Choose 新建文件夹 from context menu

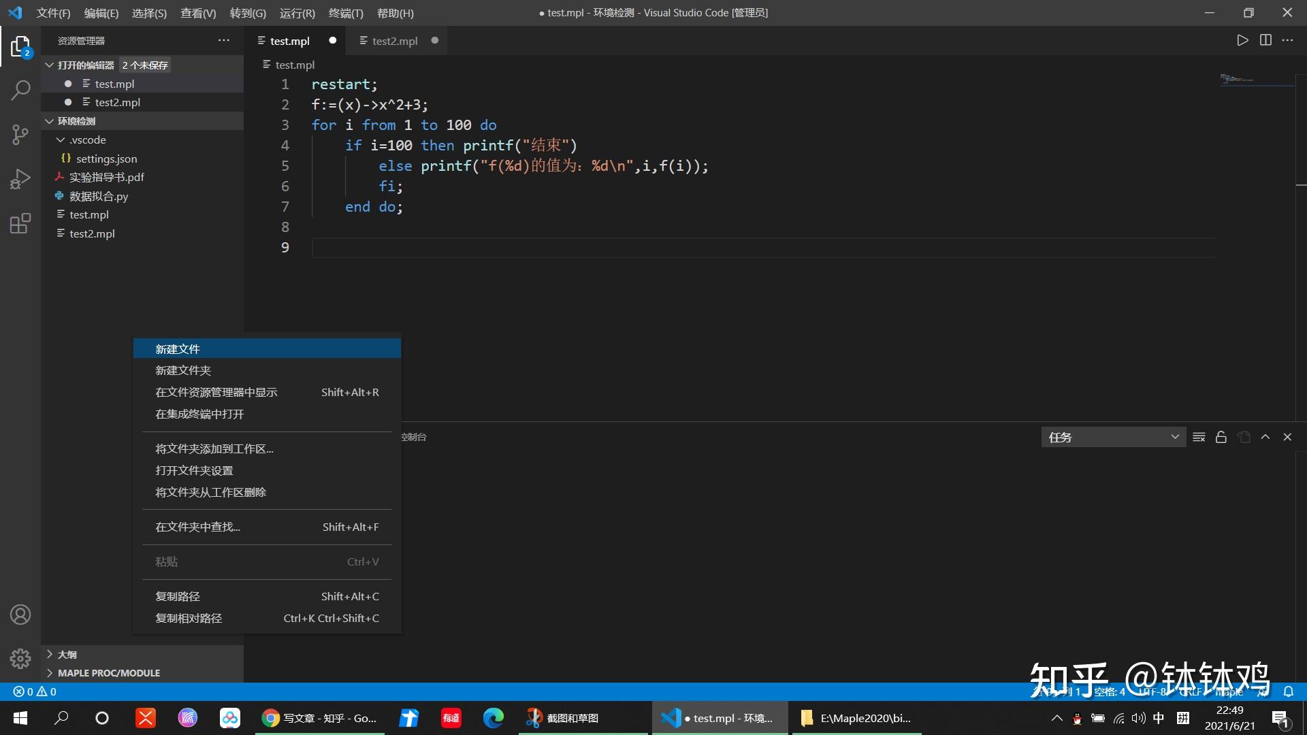(183, 370)
